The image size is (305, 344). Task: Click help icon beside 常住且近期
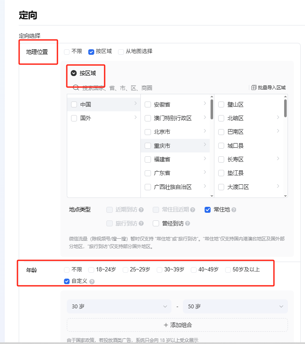pos(193,210)
